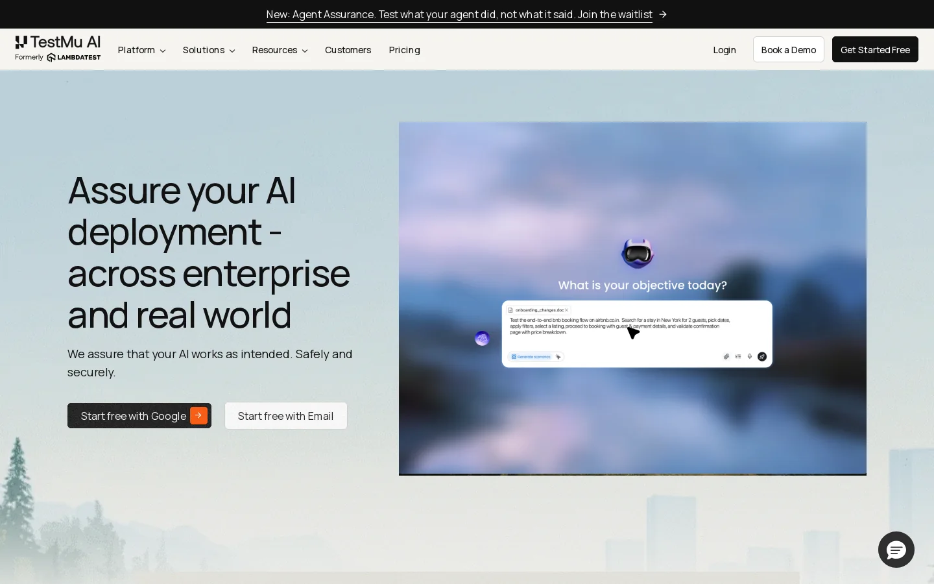The width and height of the screenshot is (934, 584).
Task: Go to the Pricing page
Action: pos(405,50)
